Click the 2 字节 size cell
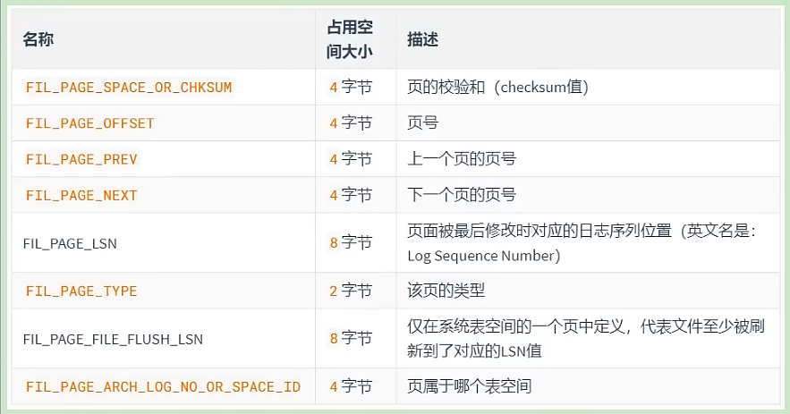 click(351, 291)
